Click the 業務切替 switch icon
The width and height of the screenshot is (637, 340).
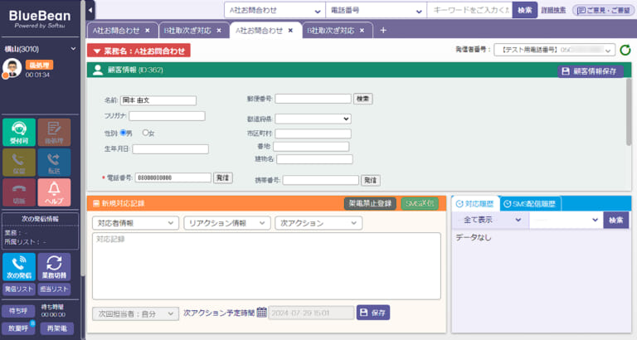54,265
